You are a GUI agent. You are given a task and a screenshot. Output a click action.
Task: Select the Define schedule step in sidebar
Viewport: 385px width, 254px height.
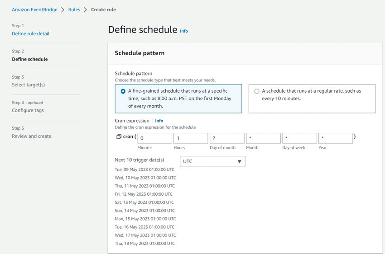click(30, 59)
